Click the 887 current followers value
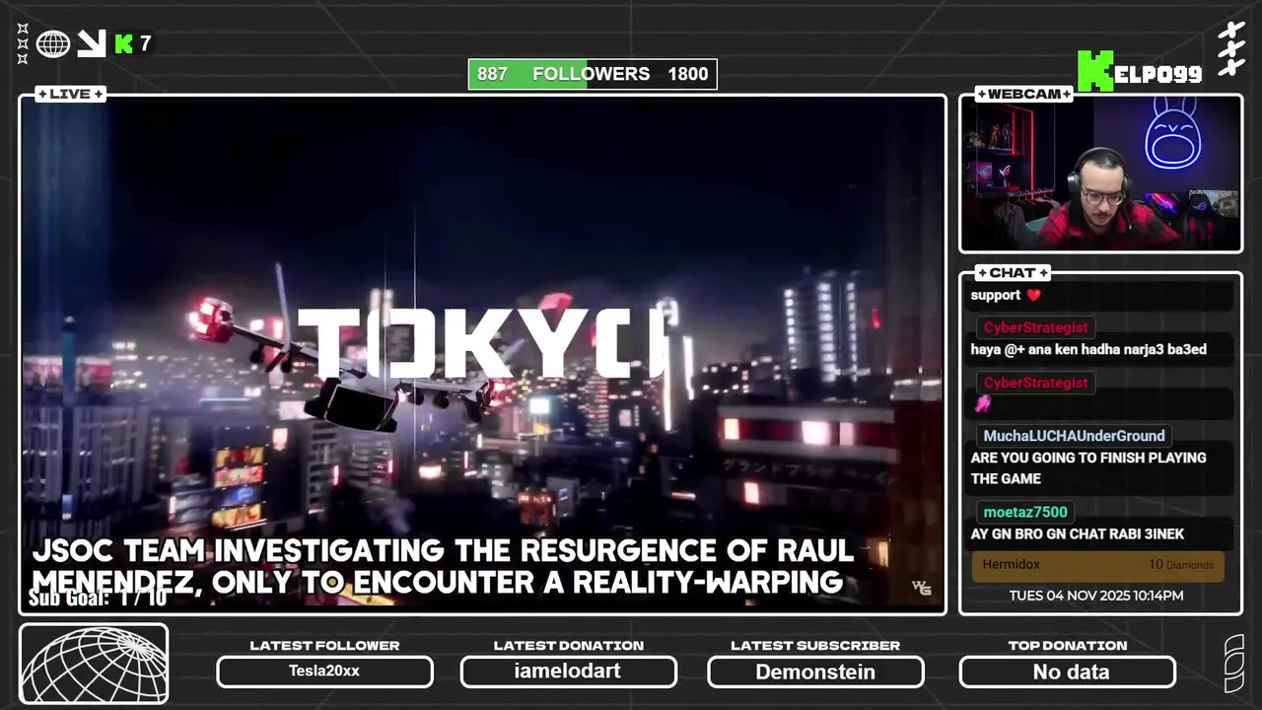The height and width of the screenshot is (710, 1262). 492,74
